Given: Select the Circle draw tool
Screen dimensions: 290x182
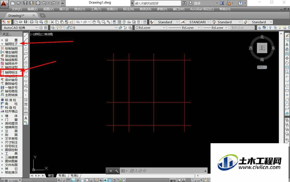Looking at the screenshot, I should tap(26, 63).
